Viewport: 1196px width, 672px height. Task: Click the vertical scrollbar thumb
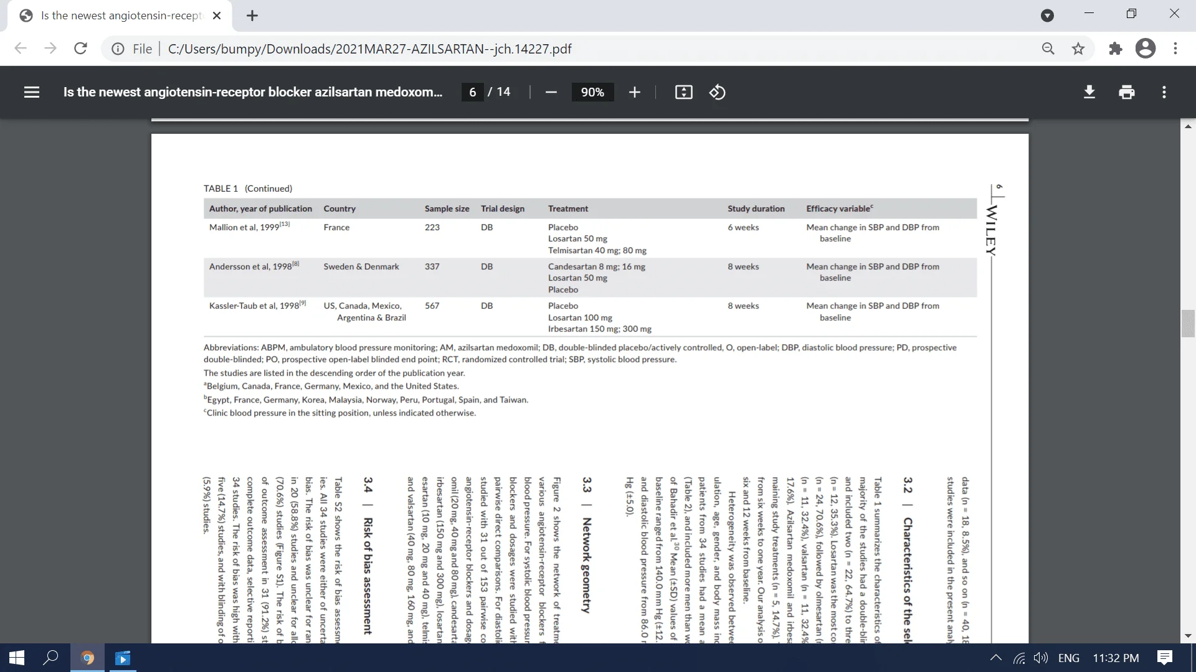click(x=1188, y=323)
